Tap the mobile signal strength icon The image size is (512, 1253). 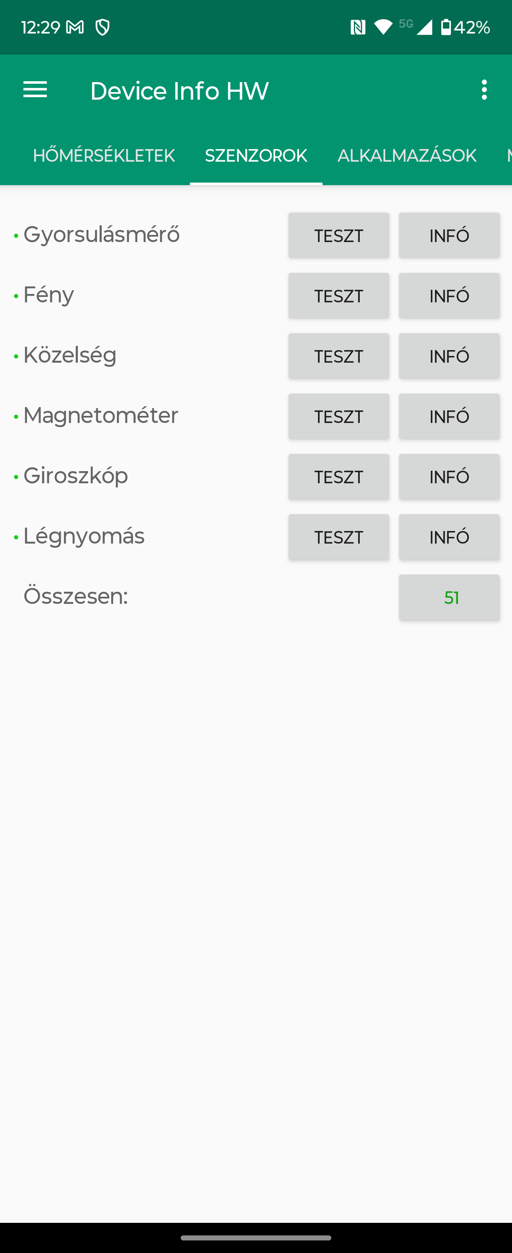point(424,27)
